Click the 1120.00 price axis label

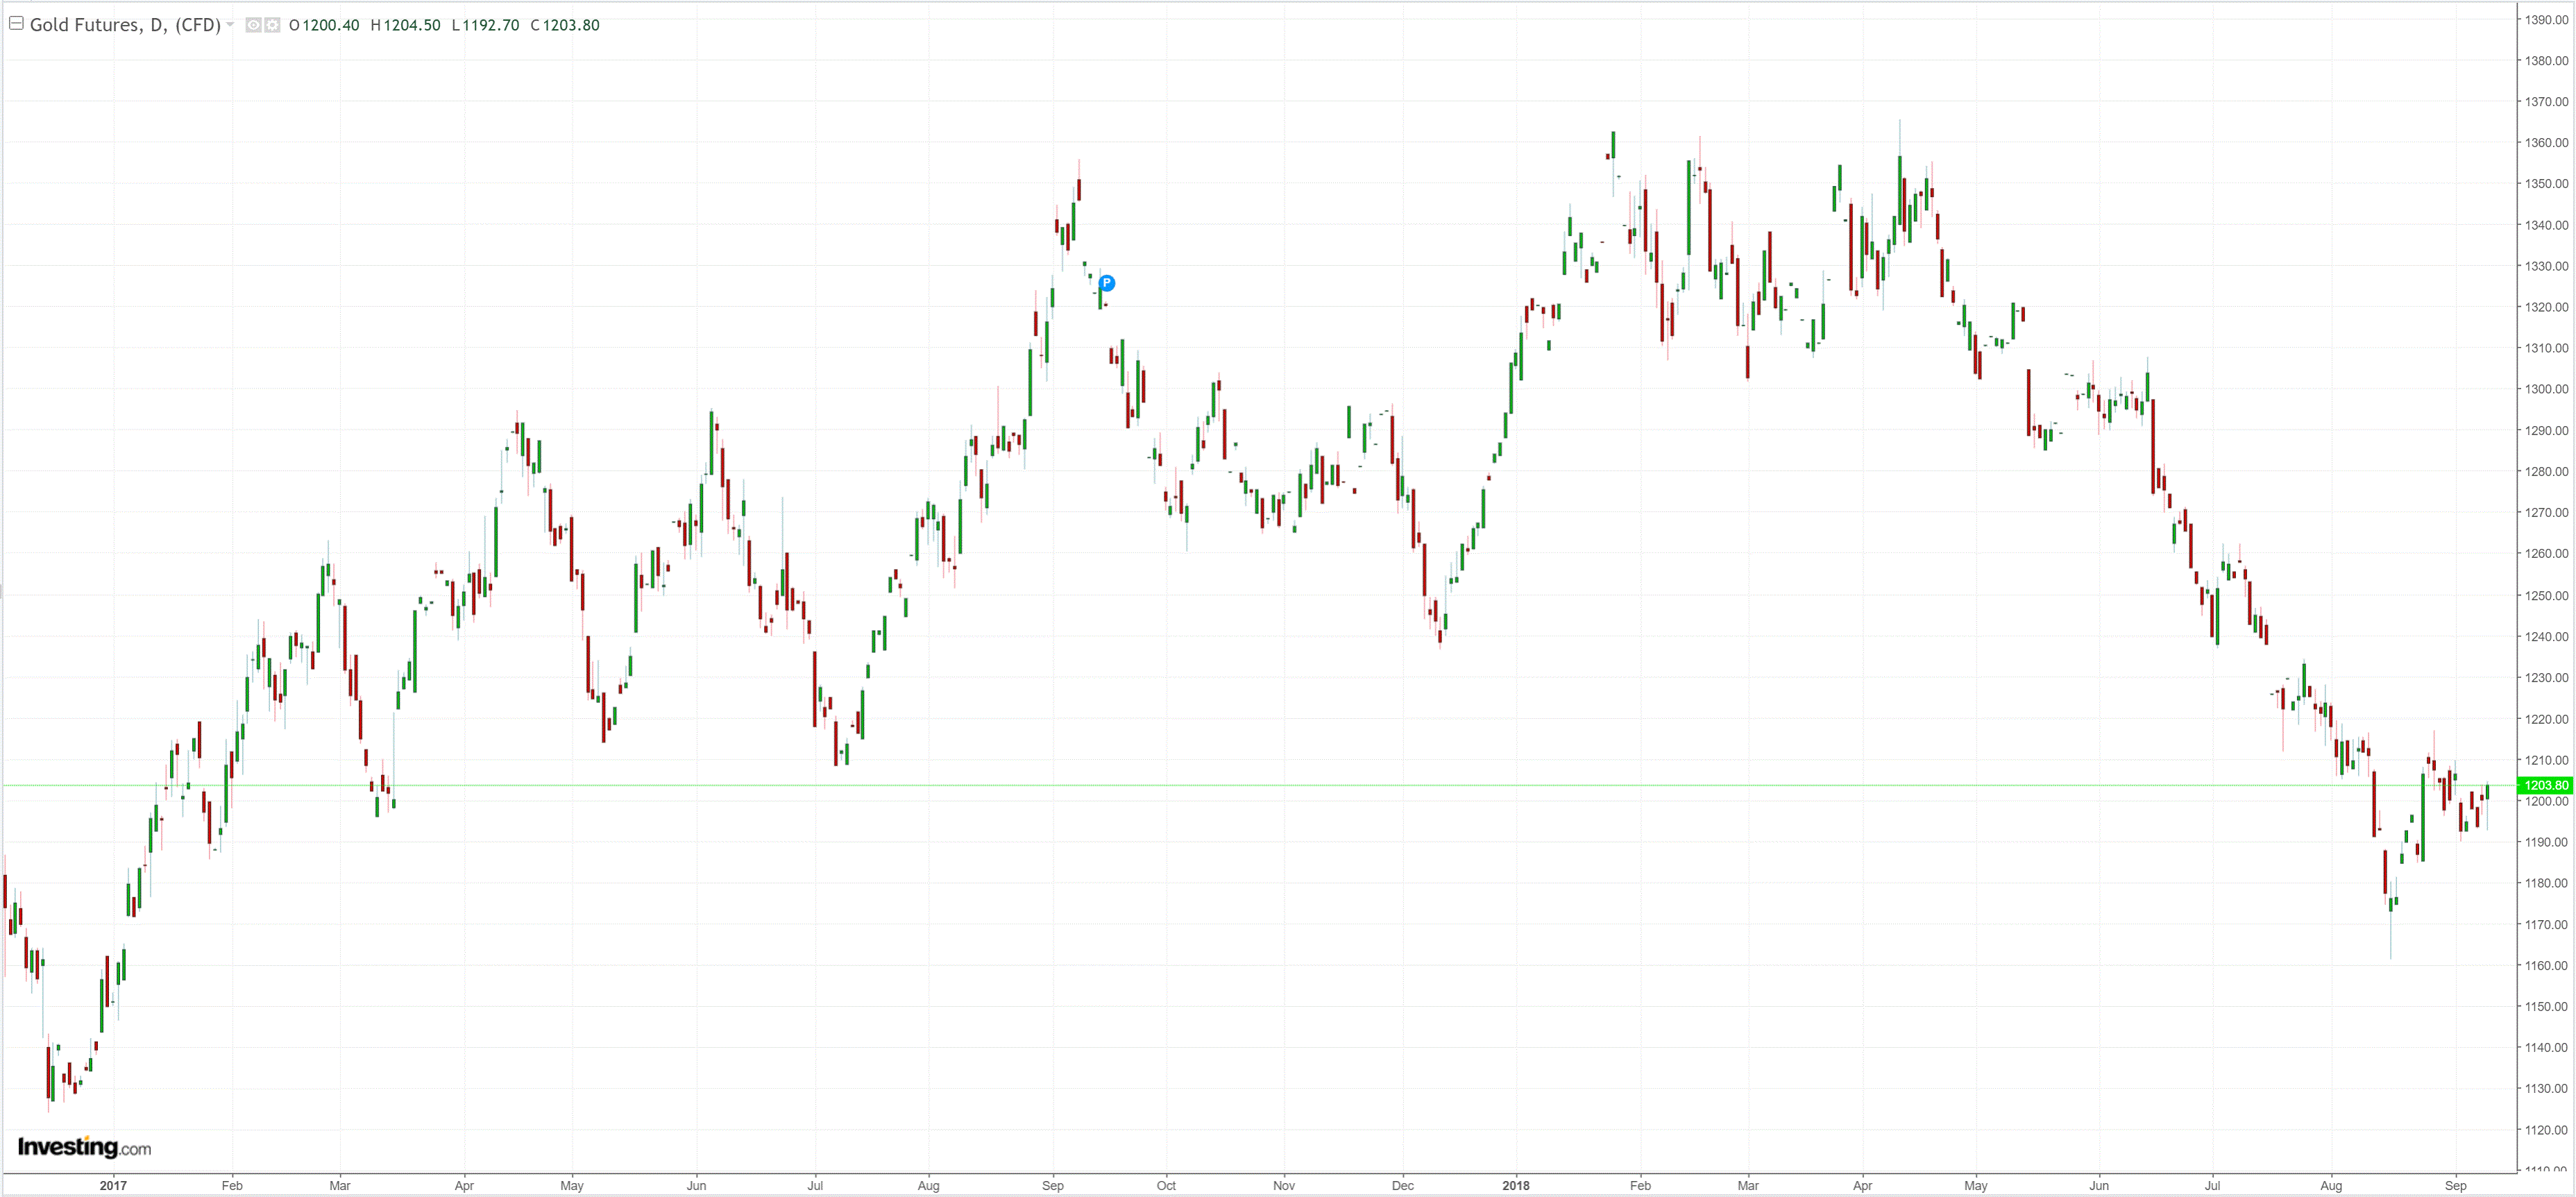2546,1129
